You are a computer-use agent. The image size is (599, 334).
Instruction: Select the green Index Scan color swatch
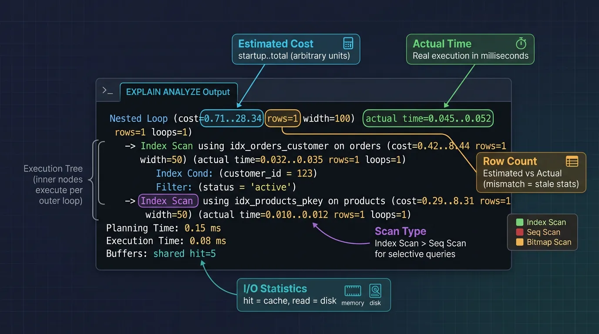[x=521, y=222]
